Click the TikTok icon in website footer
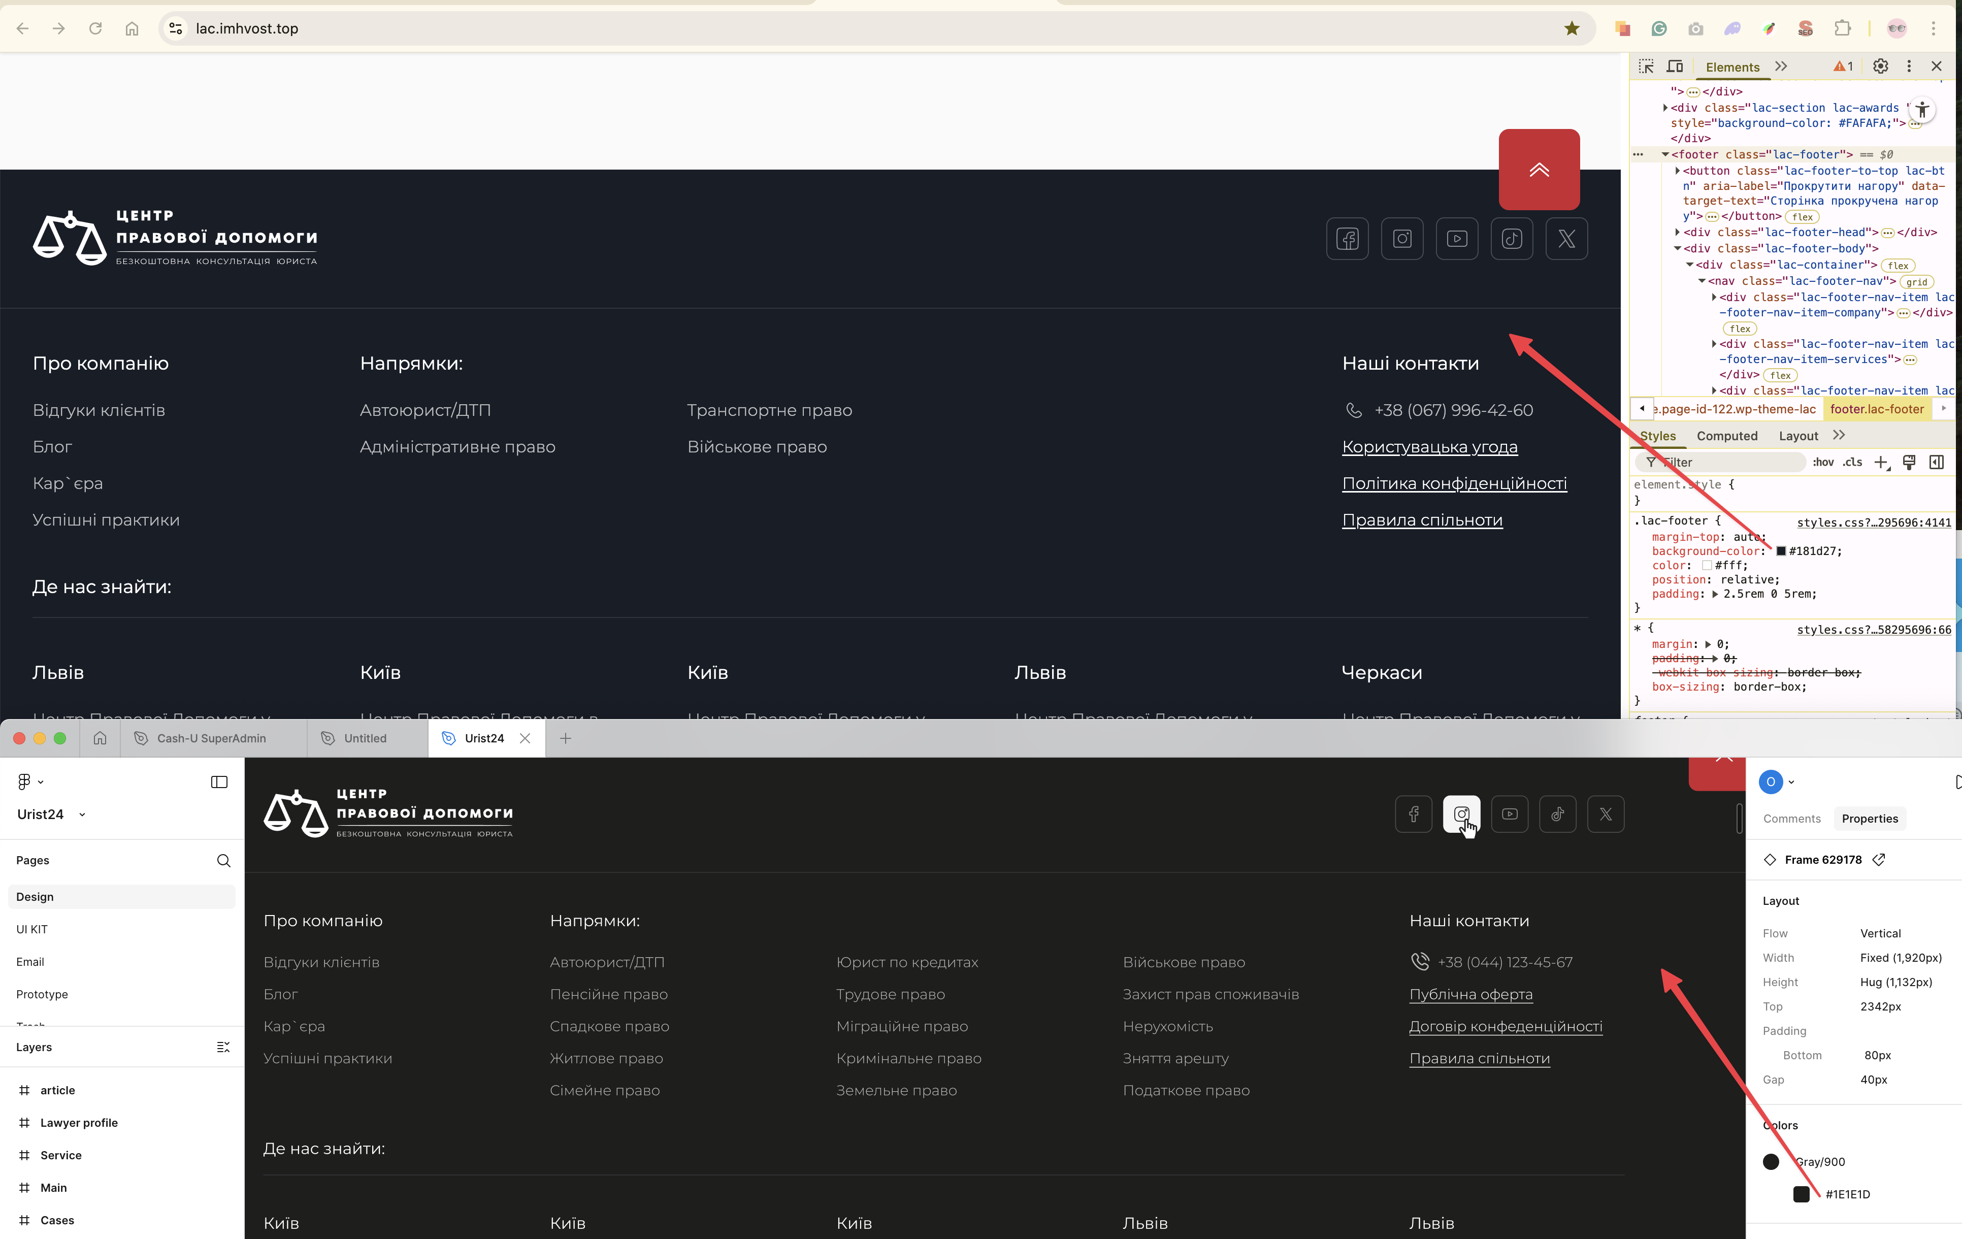Screen dimensions: 1962x1239 pos(1512,239)
